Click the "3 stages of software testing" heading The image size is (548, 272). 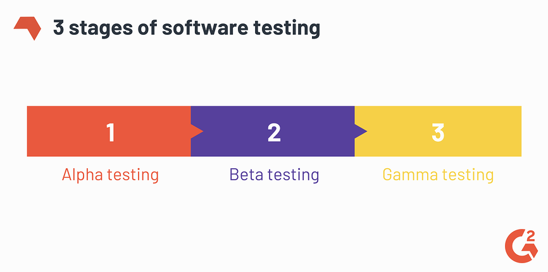186,28
